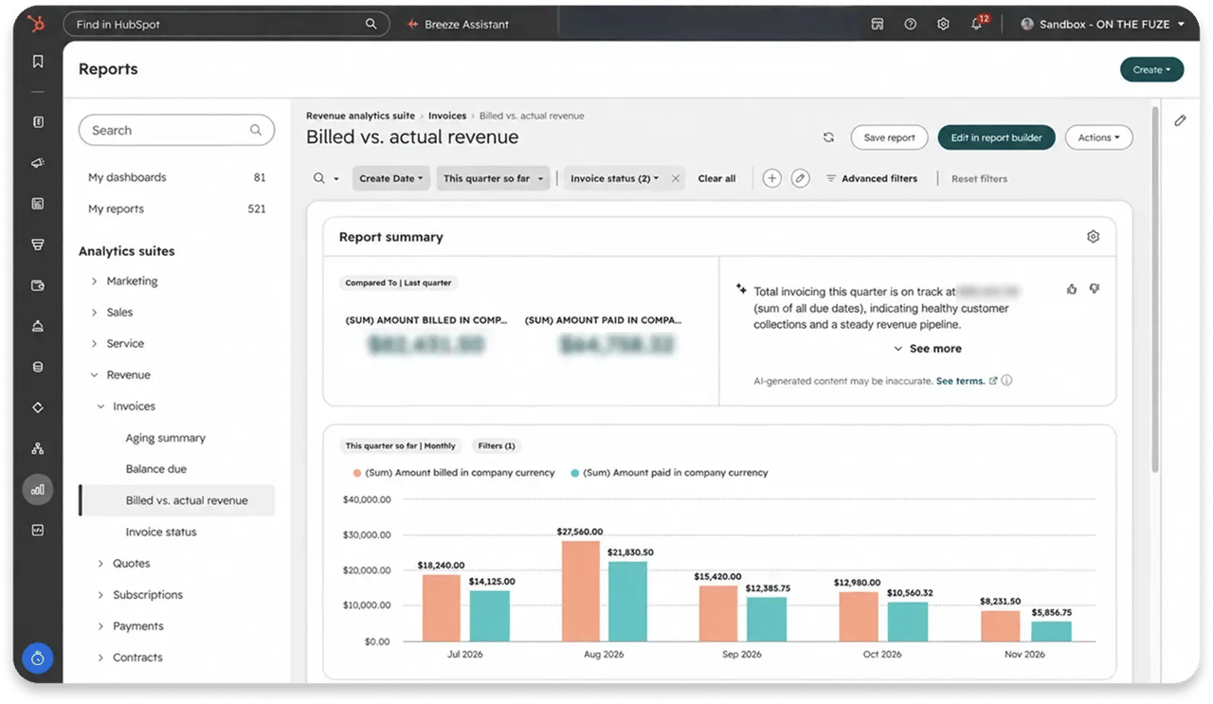Image resolution: width=1213 pixels, height=704 pixels.
Task: Open the notifications bell with 12 badge
Action: (x=977, y=24)
